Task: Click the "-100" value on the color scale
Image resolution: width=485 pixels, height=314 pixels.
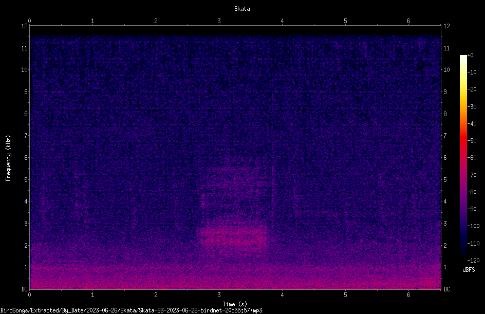Action: 473,226
